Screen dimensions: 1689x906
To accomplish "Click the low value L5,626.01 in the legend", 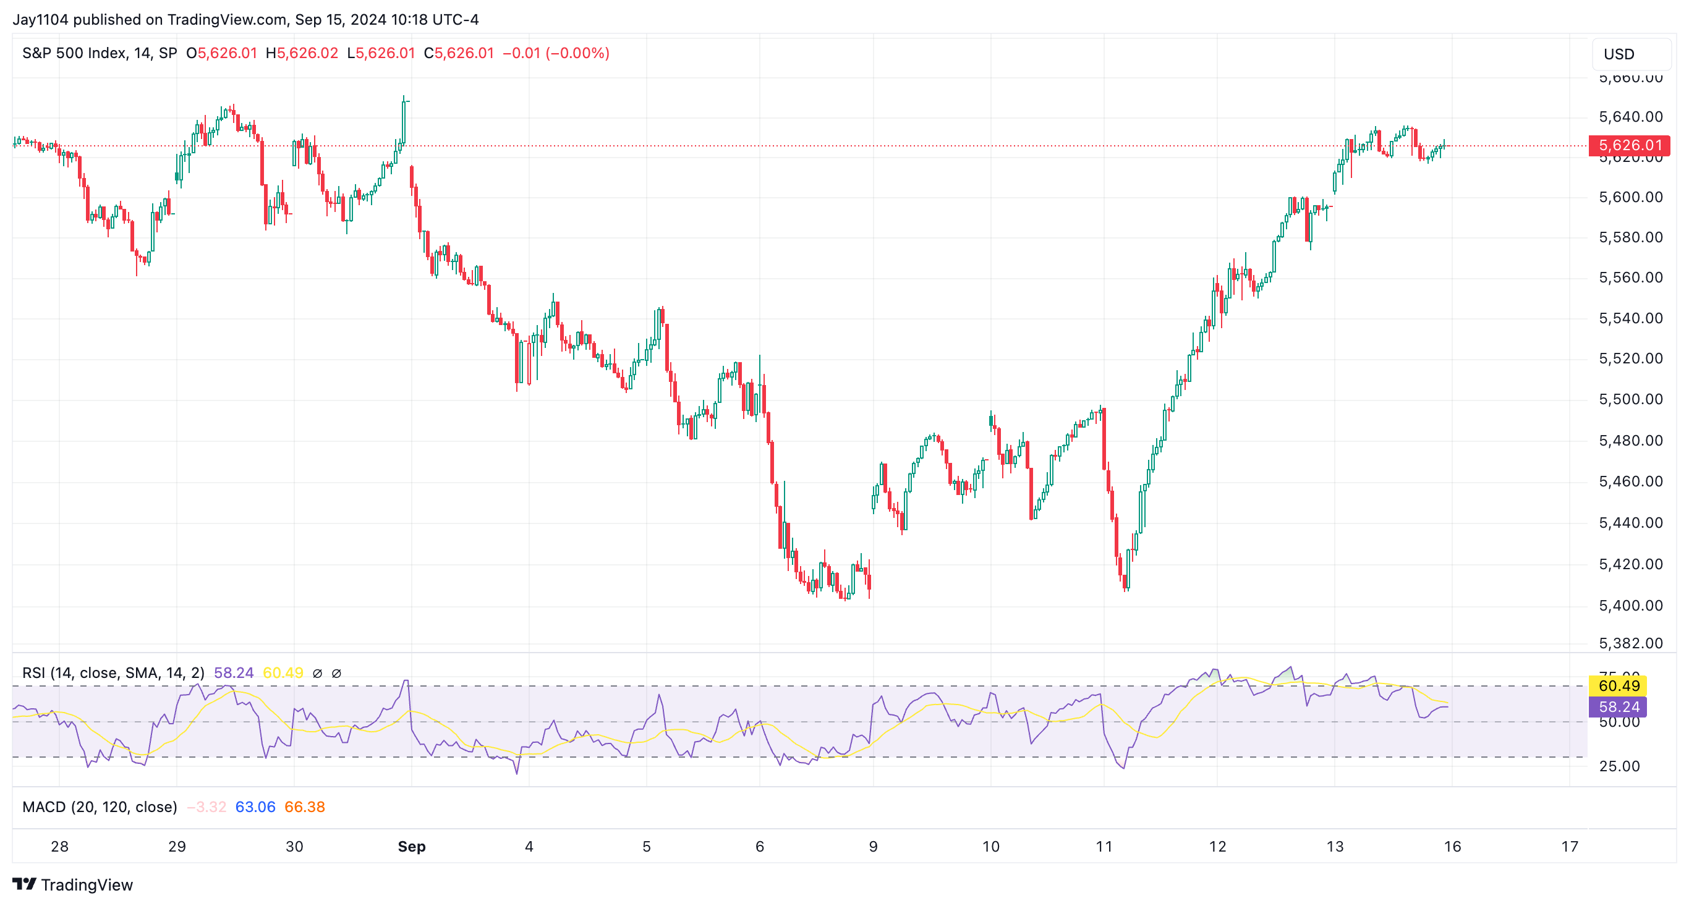I will click(381, 53).
